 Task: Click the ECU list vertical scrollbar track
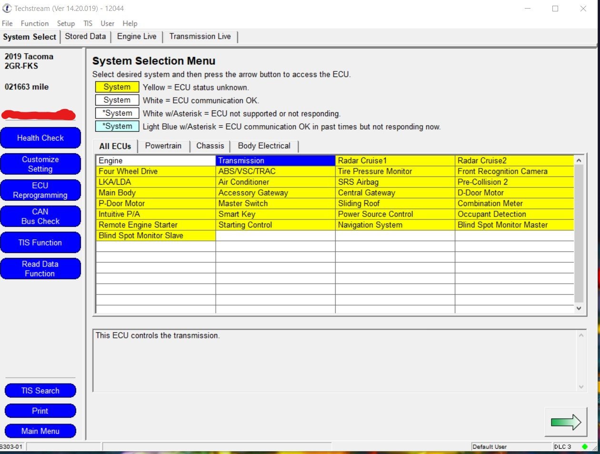tap(579, 233)
